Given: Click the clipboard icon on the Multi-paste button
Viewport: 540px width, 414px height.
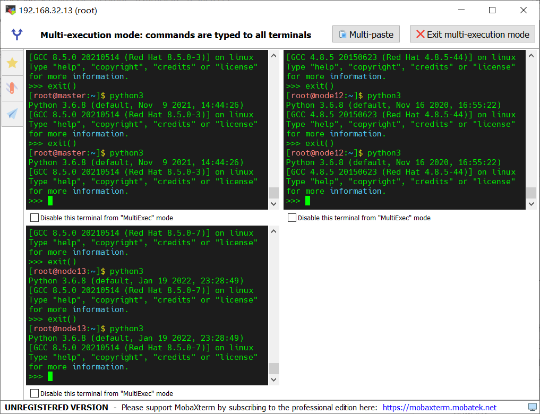Looking at the screenshot, I should pos(342,34).
